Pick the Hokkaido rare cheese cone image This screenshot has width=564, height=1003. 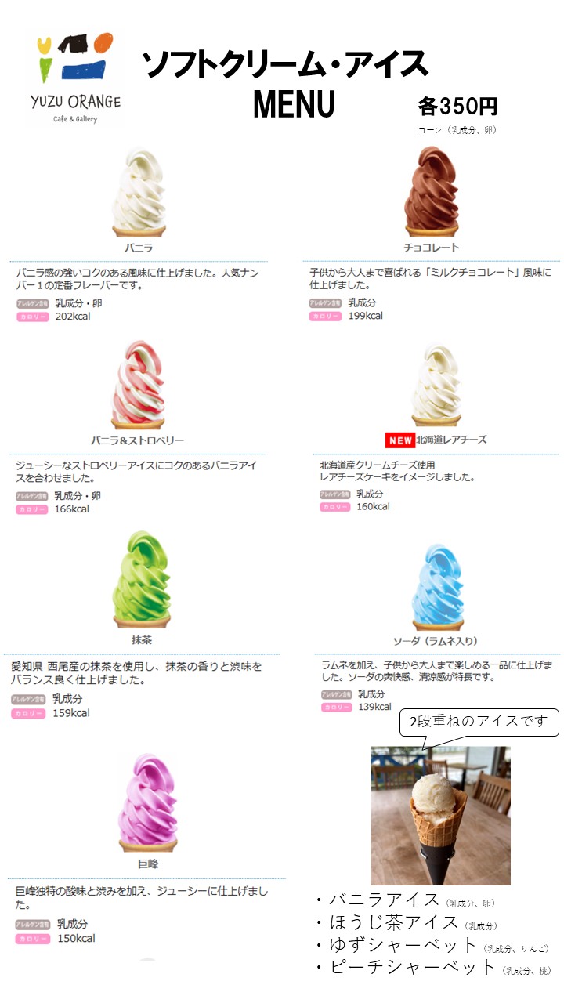(x=436, y=386)
